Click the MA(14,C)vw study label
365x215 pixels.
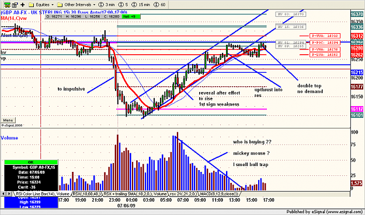click(x=14, y=18)
